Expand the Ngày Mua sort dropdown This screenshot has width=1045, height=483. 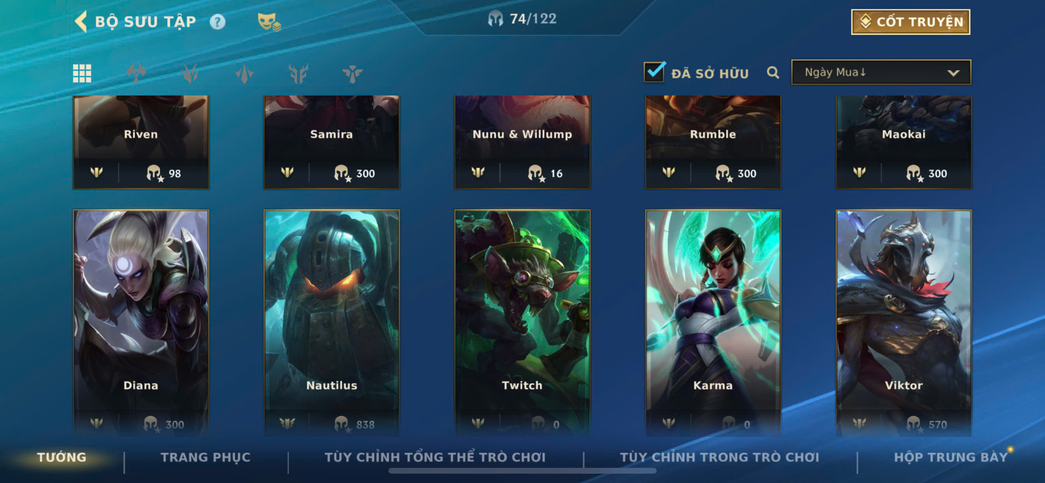pos(881,72)
